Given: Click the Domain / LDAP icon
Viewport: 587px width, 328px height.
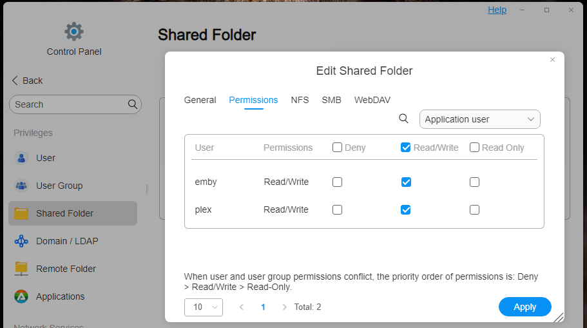Looking at the screenshot, I should coord(21,241).
